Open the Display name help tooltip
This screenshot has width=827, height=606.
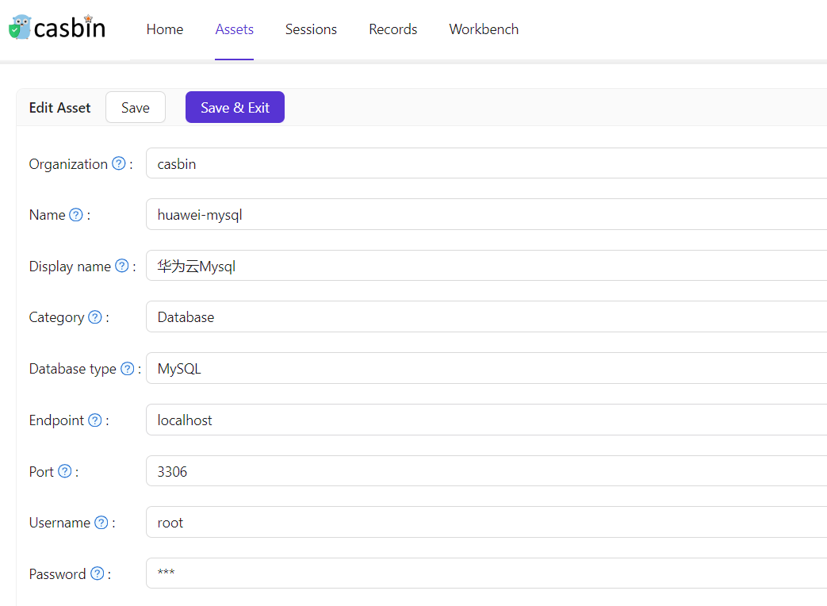[x=122, y=266]
